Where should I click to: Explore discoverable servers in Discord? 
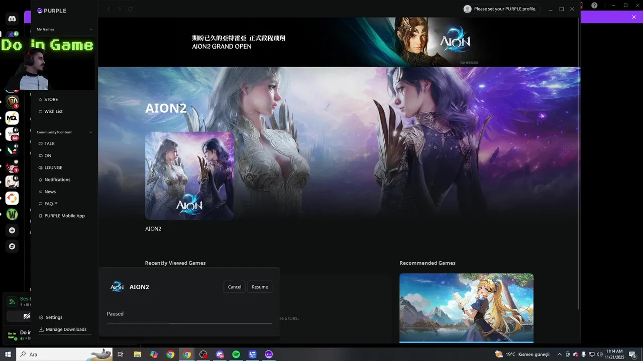point(12,246)
